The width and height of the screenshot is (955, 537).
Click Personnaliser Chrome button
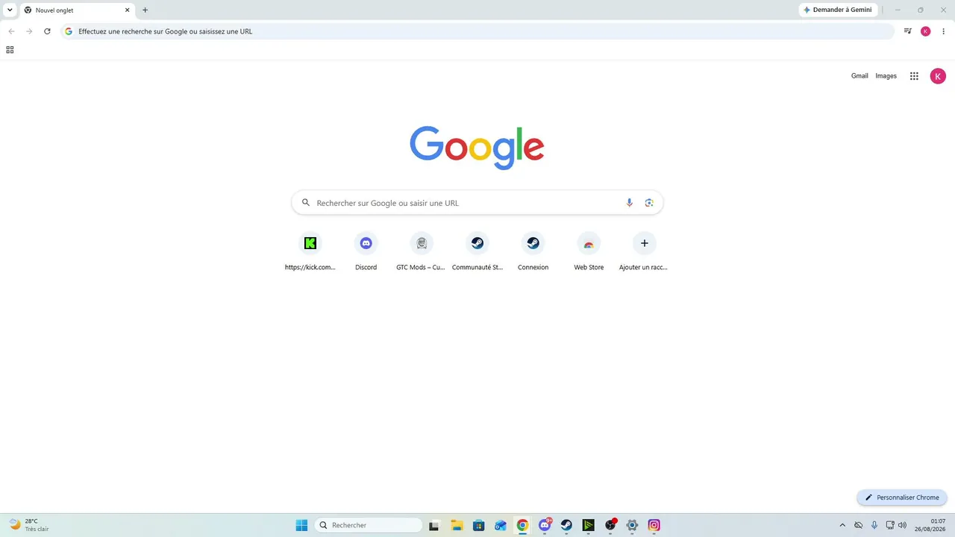[x=902, y=497]
